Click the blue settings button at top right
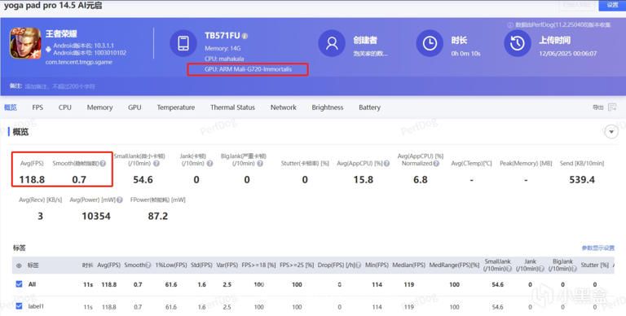This screenshot has width=626, height=316. coord(612,5)
